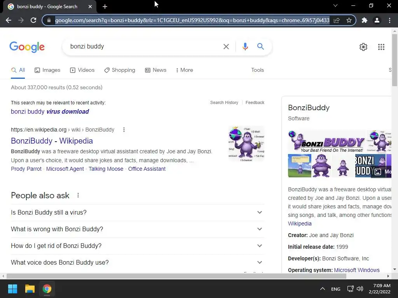Click the vertical scrollbar thumb
This screenshot has width=398, height=298.
click(395, 60)
